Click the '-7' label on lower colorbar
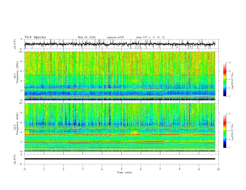The height and width of the screenshot is (190, 246). click(x=229, y=147)
